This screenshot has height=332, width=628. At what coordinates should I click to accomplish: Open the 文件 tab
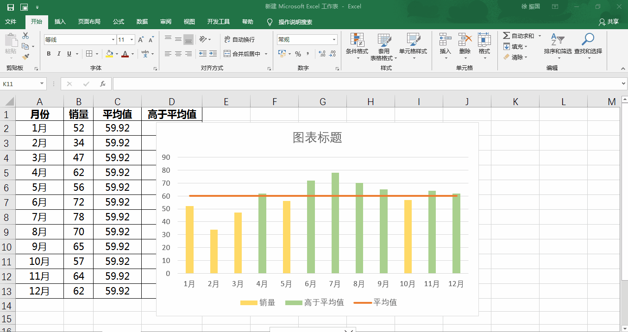[x=11, y=22]
